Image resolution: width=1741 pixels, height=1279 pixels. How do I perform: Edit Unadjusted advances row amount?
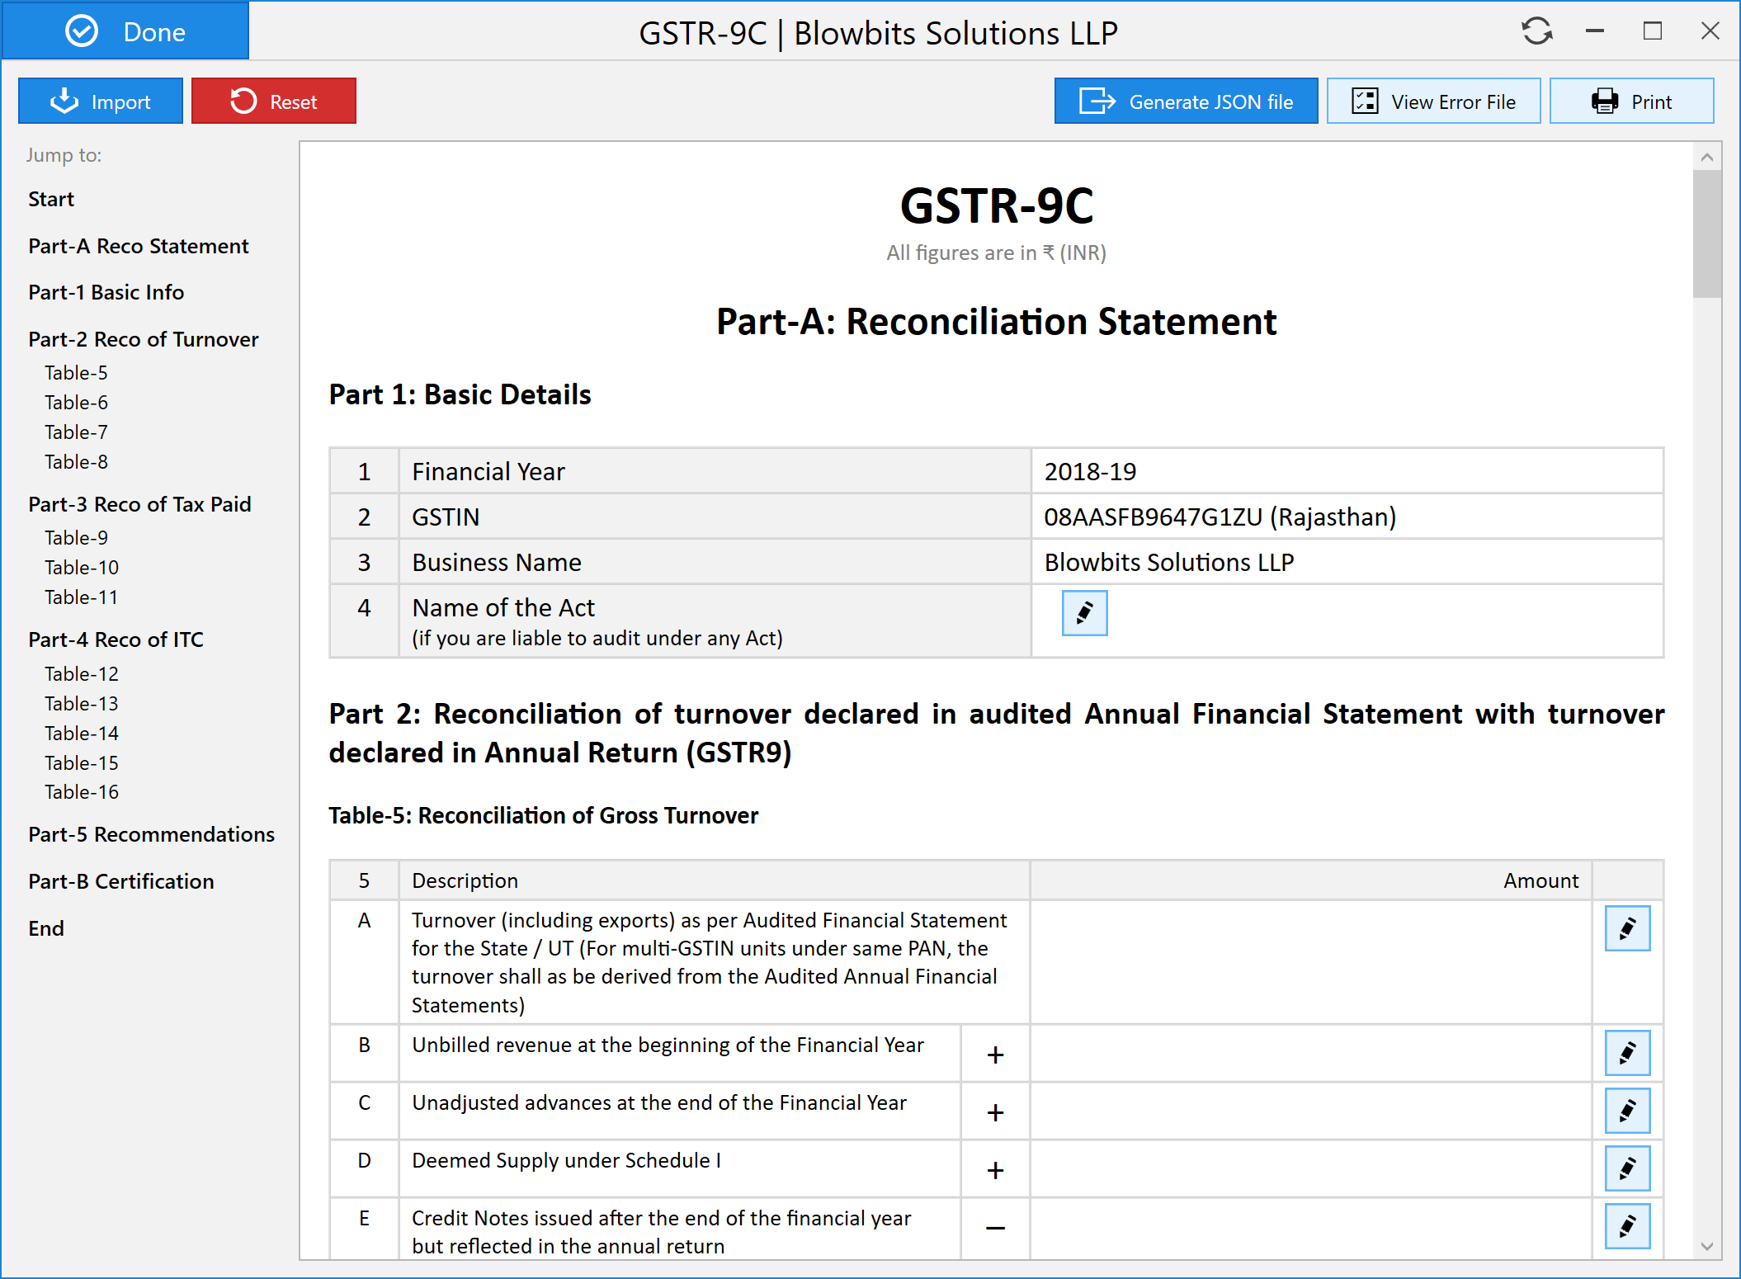click(1626, 1111)
